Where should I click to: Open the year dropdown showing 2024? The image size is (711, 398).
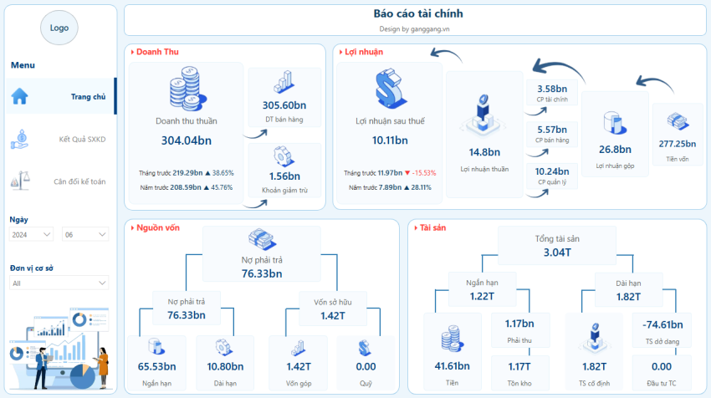click(x=31, y=234)
